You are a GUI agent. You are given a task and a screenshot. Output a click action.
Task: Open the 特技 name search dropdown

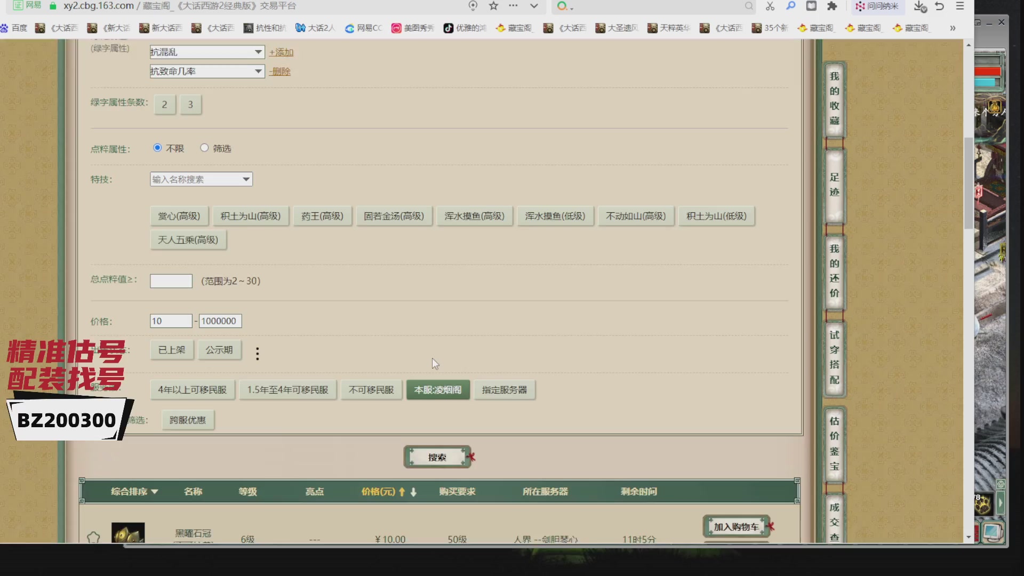click(246, 179)
